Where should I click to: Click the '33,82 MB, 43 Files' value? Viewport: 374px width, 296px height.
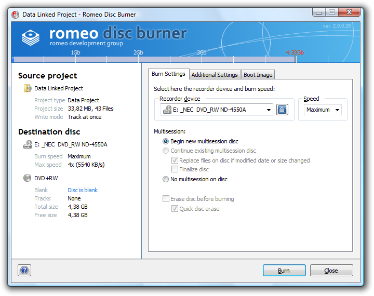click(x=90, y=109)
